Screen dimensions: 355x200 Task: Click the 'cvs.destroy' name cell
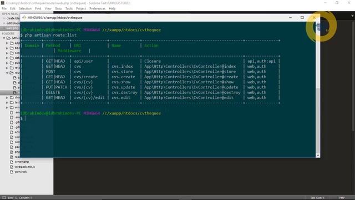point(124,93)
